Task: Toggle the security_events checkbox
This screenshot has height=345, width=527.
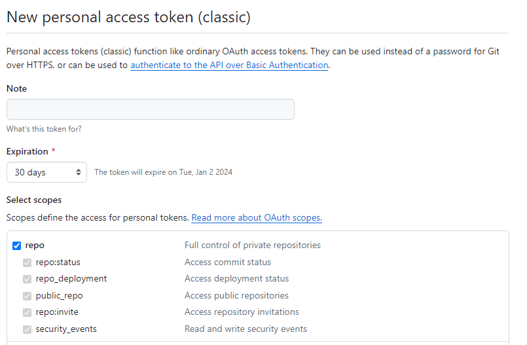Action: point(27,329)
